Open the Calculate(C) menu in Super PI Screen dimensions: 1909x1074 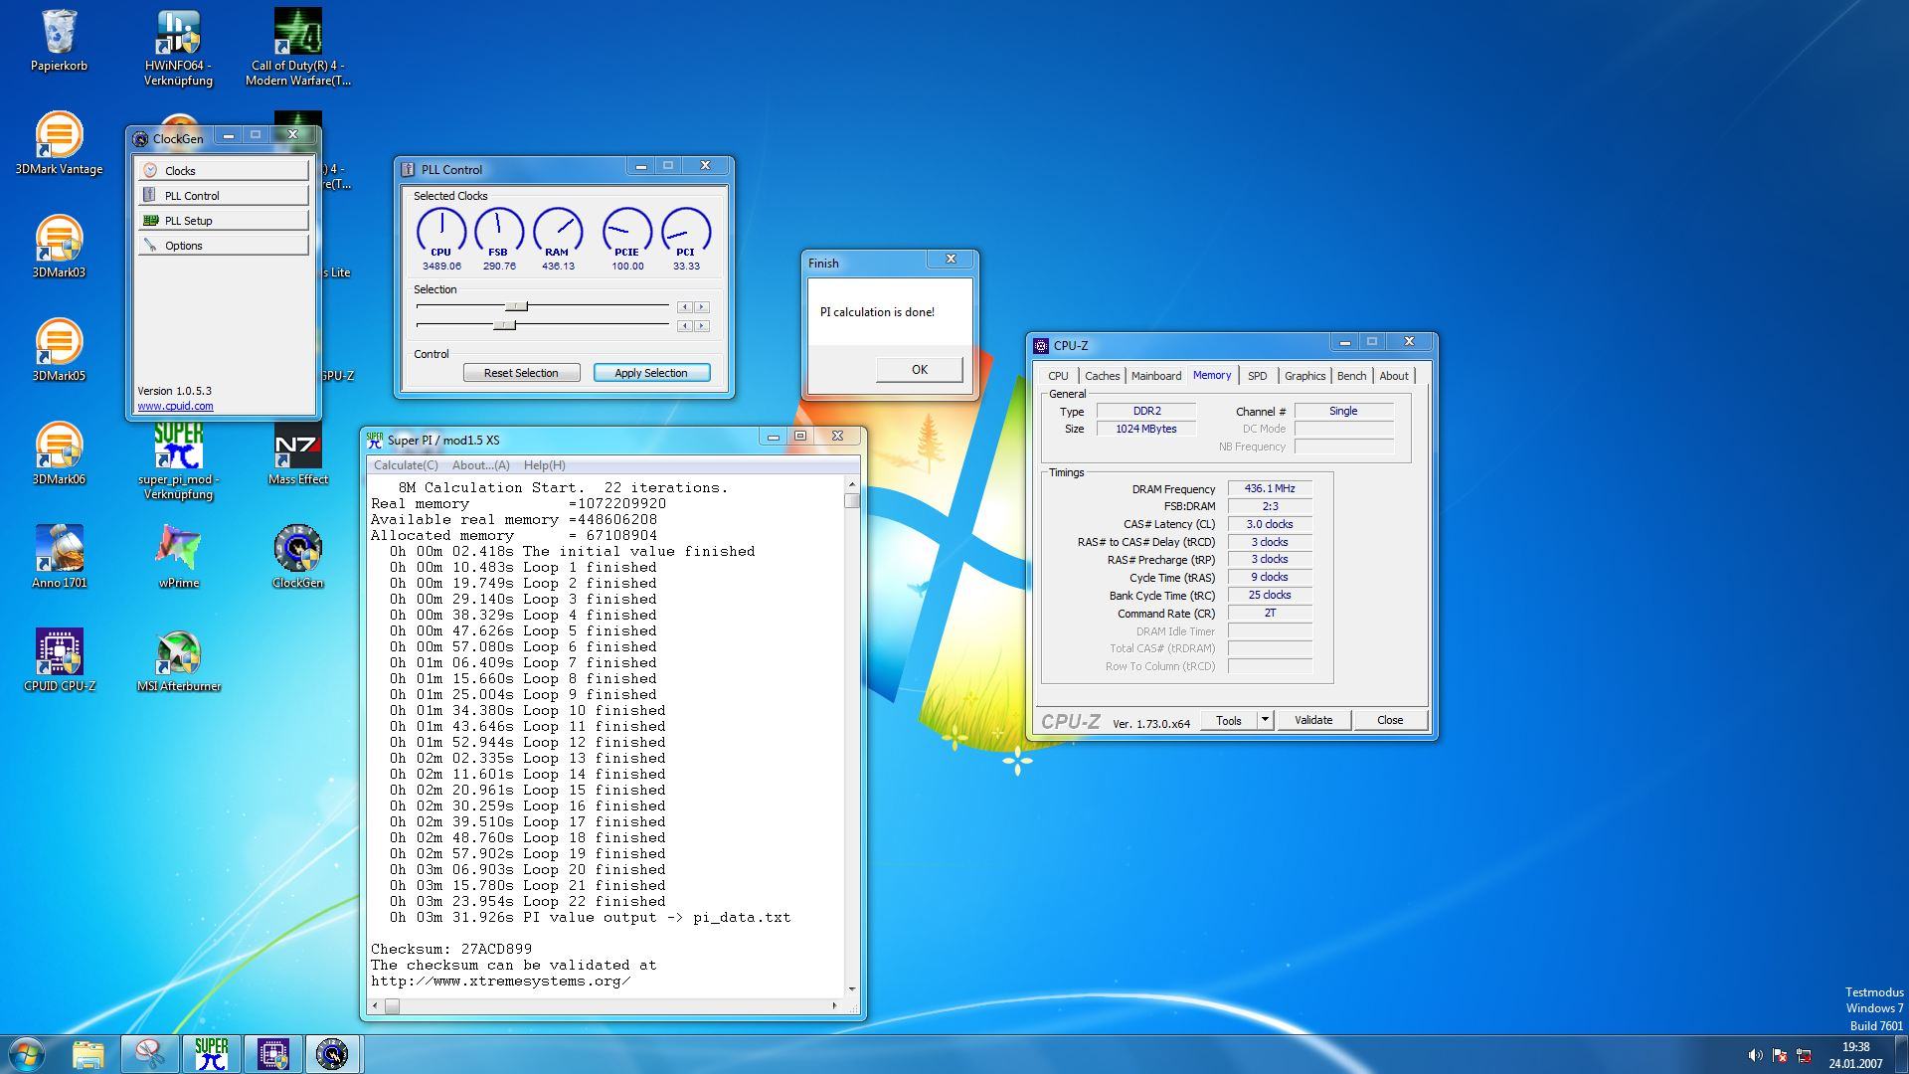point(406,465)
